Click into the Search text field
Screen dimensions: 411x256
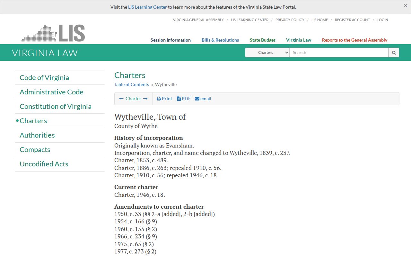[x=339, y=52]
